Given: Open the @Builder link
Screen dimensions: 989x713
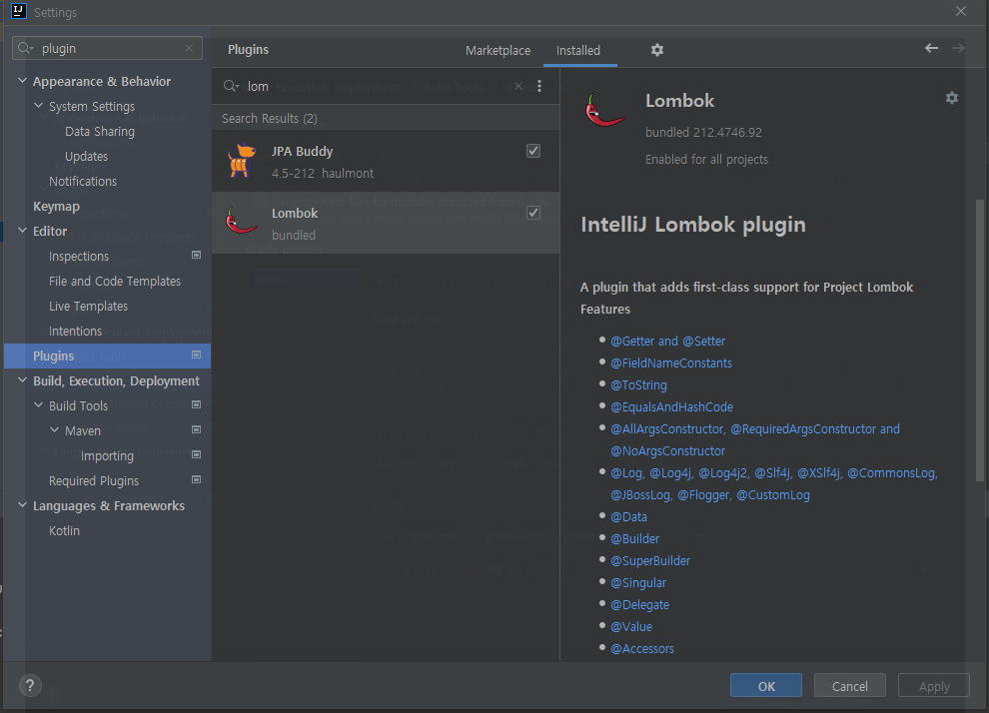Looking at the screenshot, I should point(634,539).
